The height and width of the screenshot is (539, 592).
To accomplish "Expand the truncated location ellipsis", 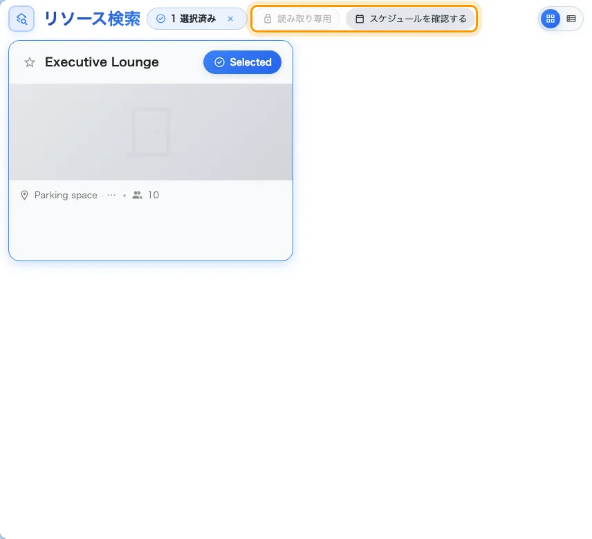I will 111,195.
